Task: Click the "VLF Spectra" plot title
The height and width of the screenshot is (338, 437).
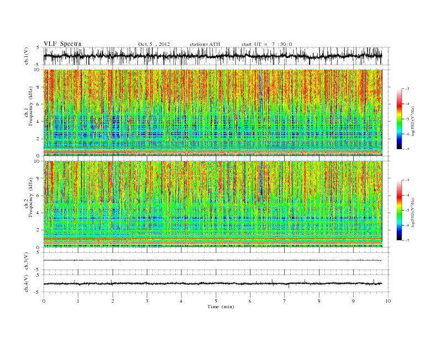Action: pyautogui.click(x=62, y=44)
